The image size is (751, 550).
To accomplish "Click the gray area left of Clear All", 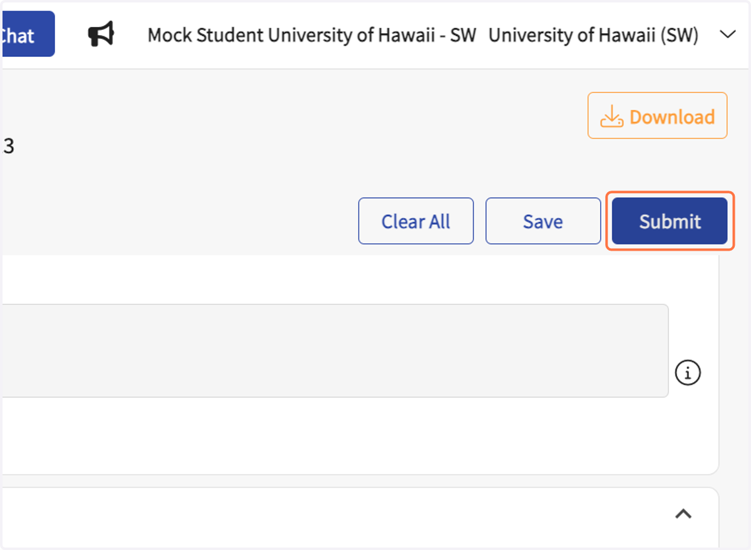I will pyautogui.click(x=179, y=221).
